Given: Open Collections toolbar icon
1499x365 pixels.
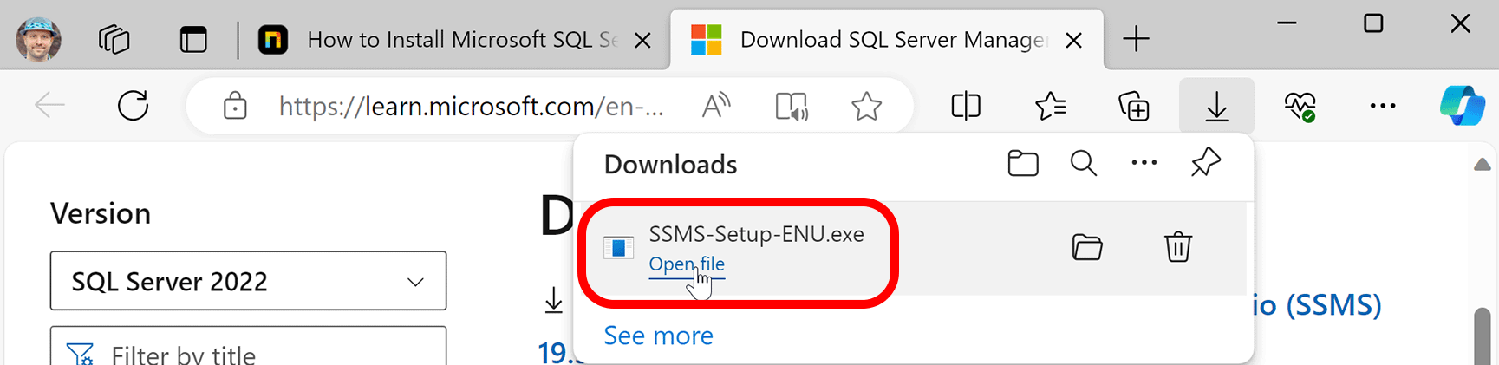Looking at the screenshot, I should click(1133, 106).
